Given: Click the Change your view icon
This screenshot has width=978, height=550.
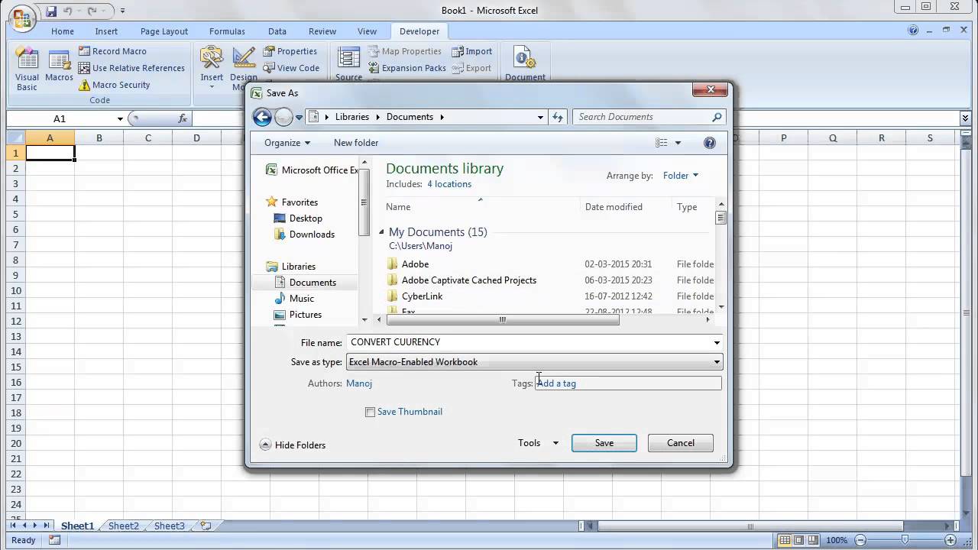Looking at the screenshot, I should coord(662,143).
